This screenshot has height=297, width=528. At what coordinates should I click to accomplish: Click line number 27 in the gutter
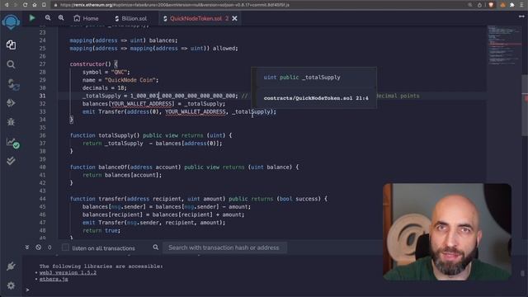[42, 64]
